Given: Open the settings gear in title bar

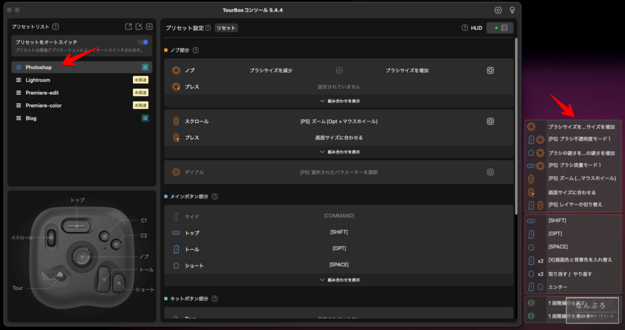Looking at the screenshot, I should [x=498, y=10].
